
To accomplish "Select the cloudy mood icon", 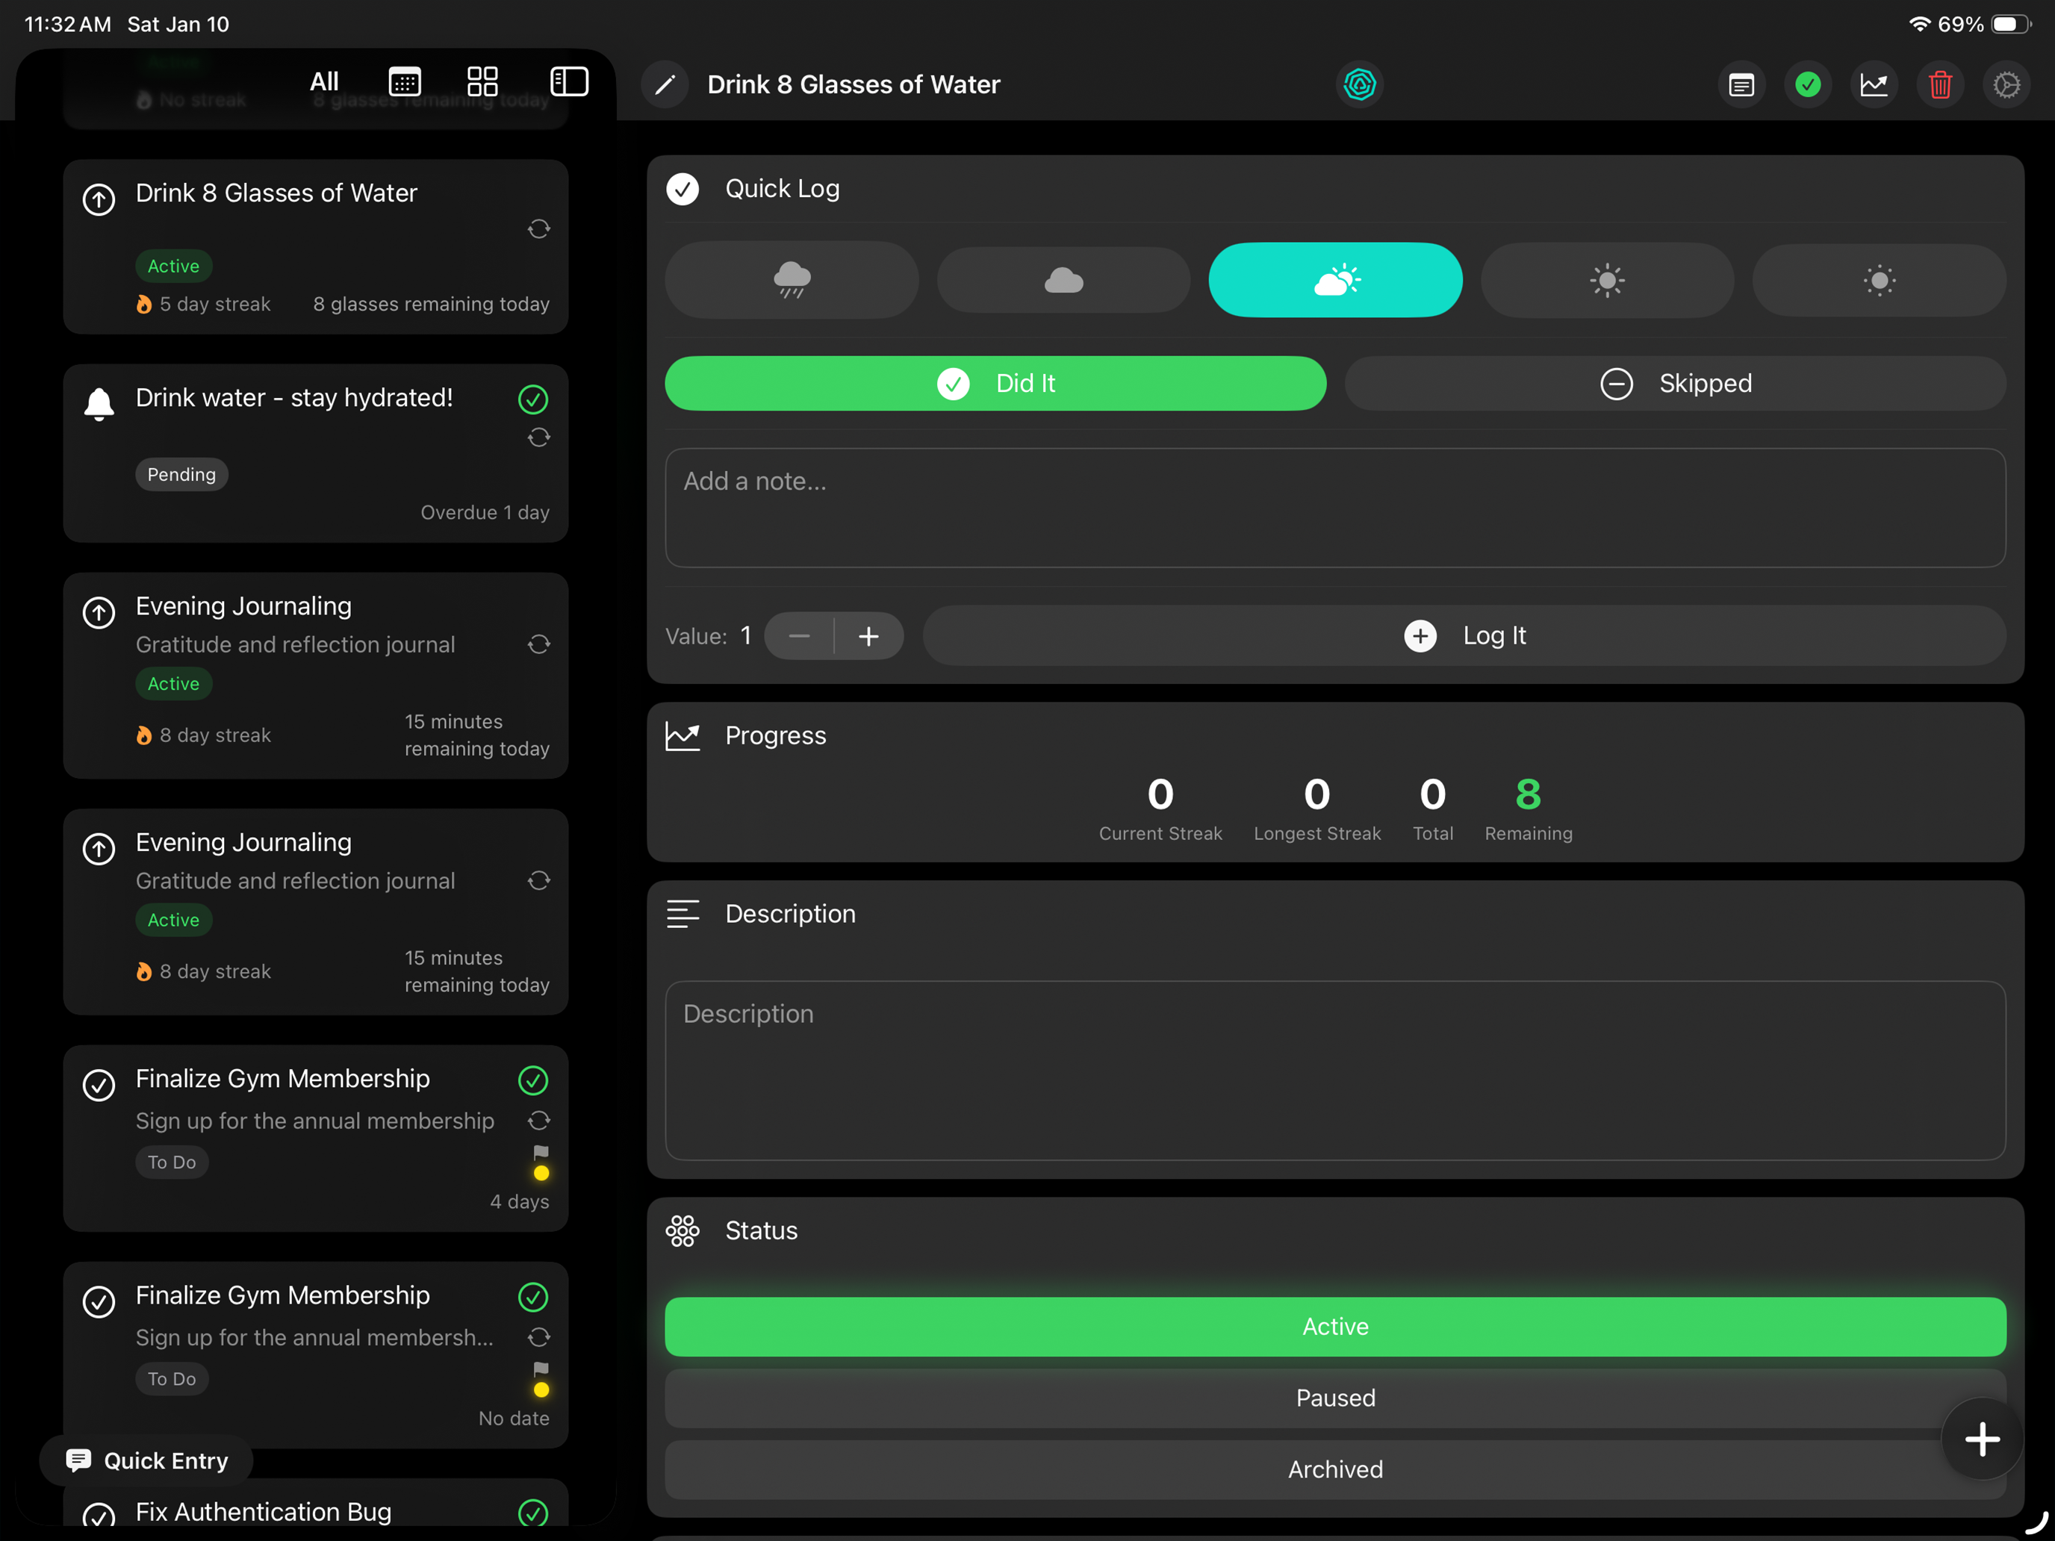I will click(1064, 279).
